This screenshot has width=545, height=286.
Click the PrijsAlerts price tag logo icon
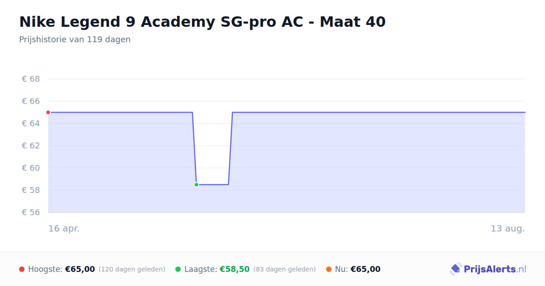(456, 269)
